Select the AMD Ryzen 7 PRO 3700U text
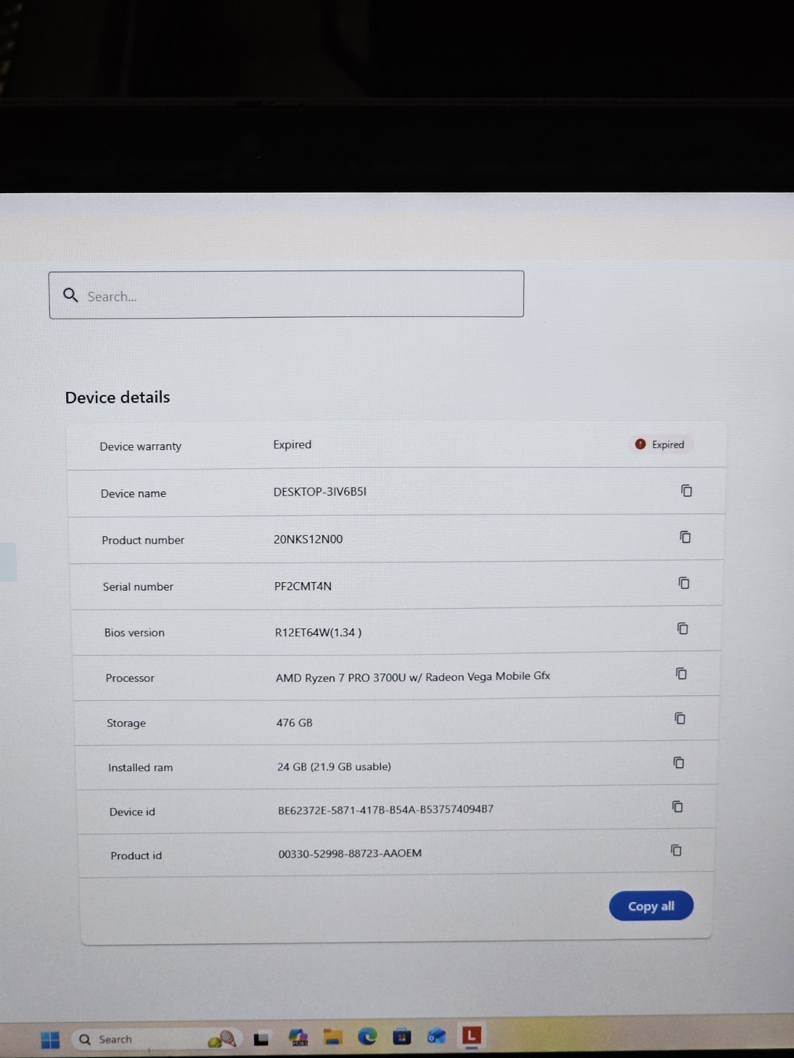The width and height of the screenshot is (794, 1058). coord(413,676)
